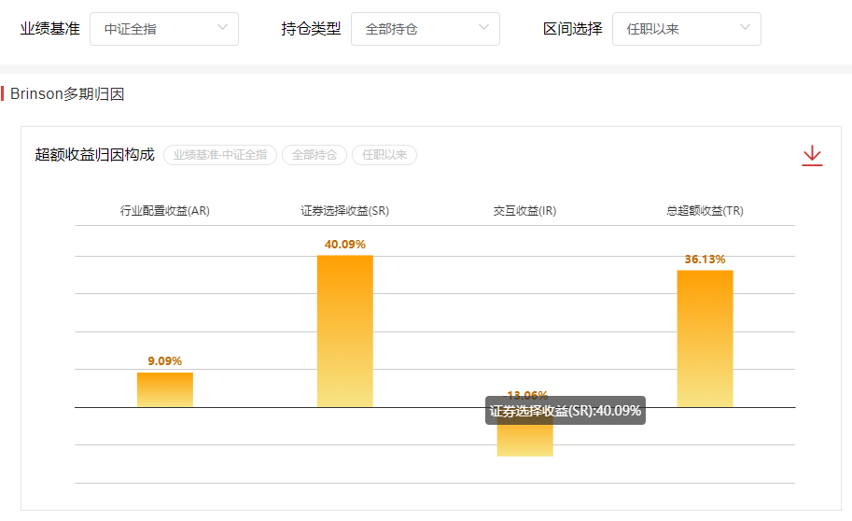Click the negative 交互收益(IR) bar

(x=524, y=441)
